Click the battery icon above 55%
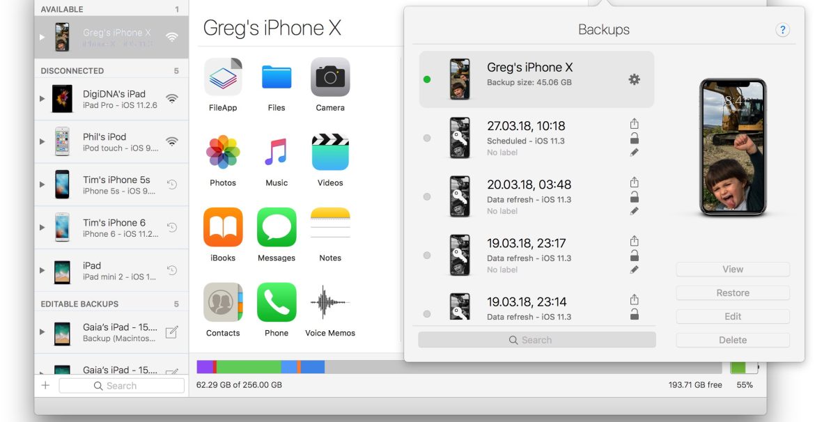Viewport: 815px width, 422px height. pos(745,368)
